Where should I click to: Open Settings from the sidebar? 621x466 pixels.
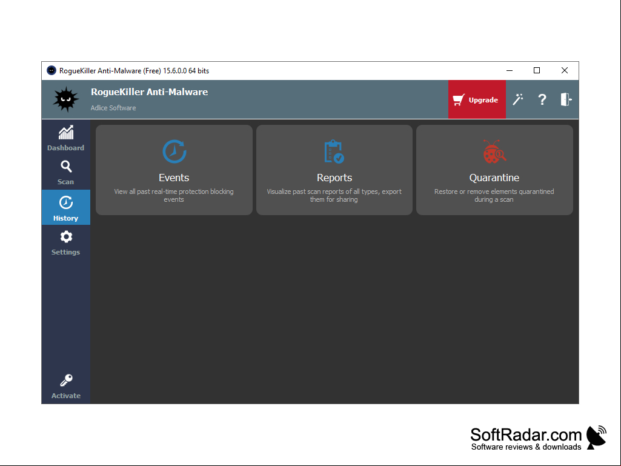[66, 242]
